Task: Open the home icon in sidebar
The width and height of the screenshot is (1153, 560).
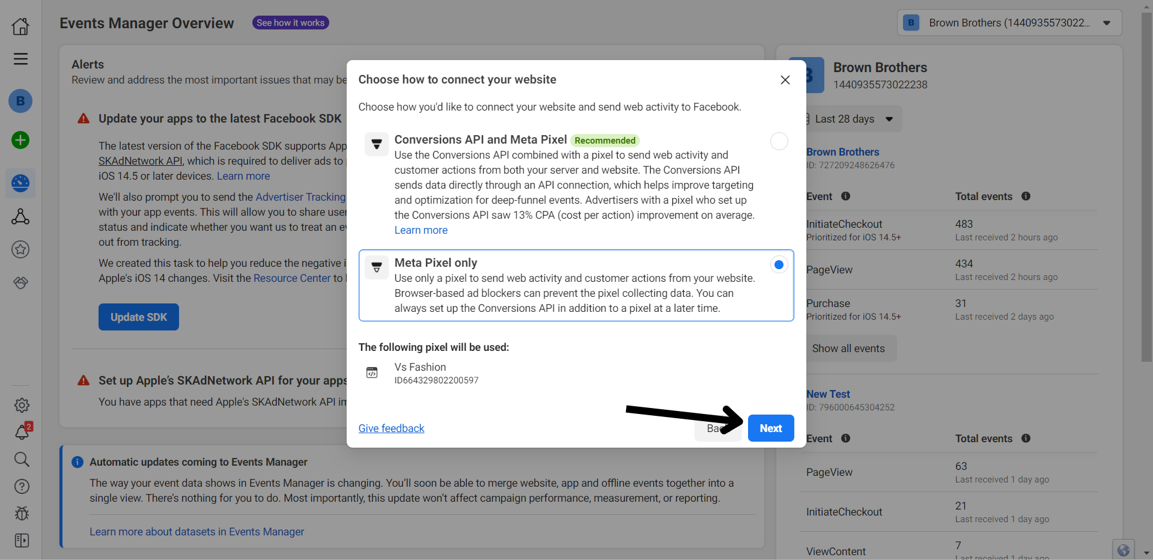Action: click(x=20, y=26)
